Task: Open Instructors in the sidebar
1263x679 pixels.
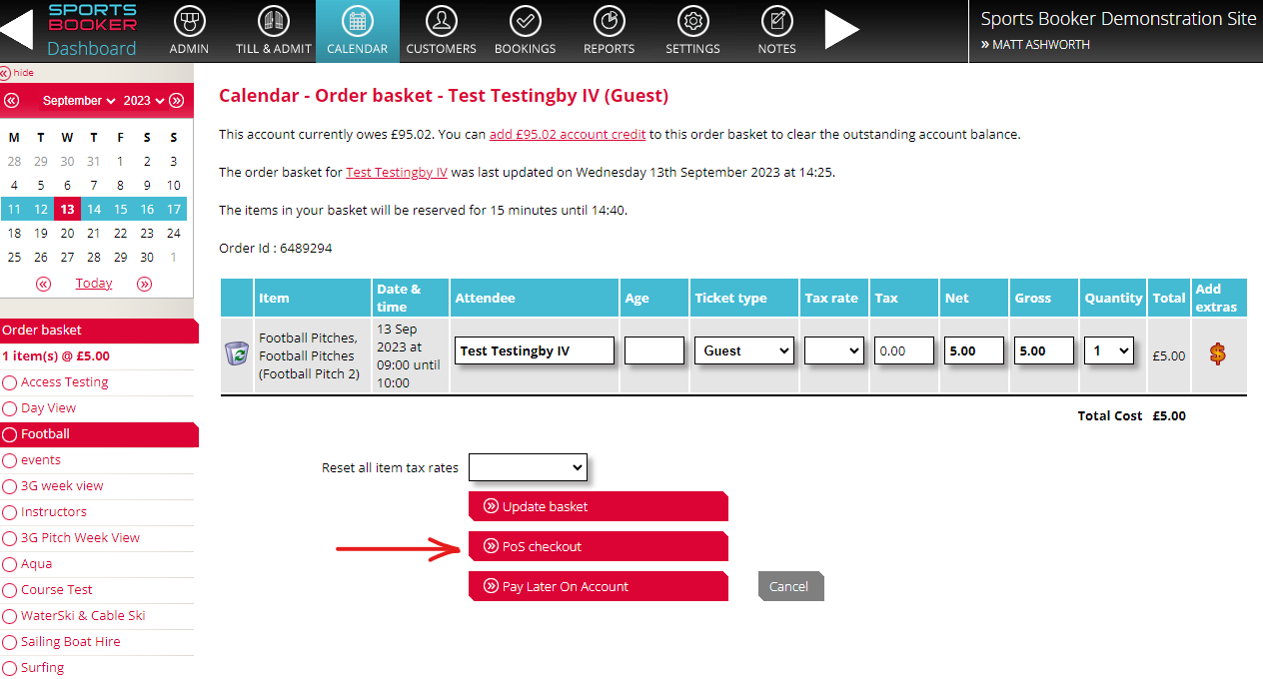Action: point(53,512)
